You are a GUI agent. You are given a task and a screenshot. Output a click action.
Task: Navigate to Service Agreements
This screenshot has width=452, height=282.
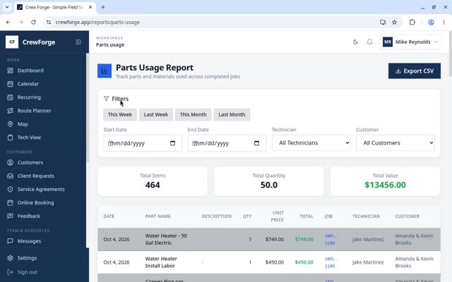pos(41,189)
